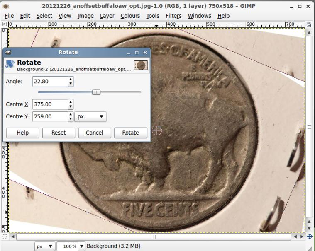
Task: Click the vertical scrollbar down arrow at bottom
Action: click(x=309, y=229)
